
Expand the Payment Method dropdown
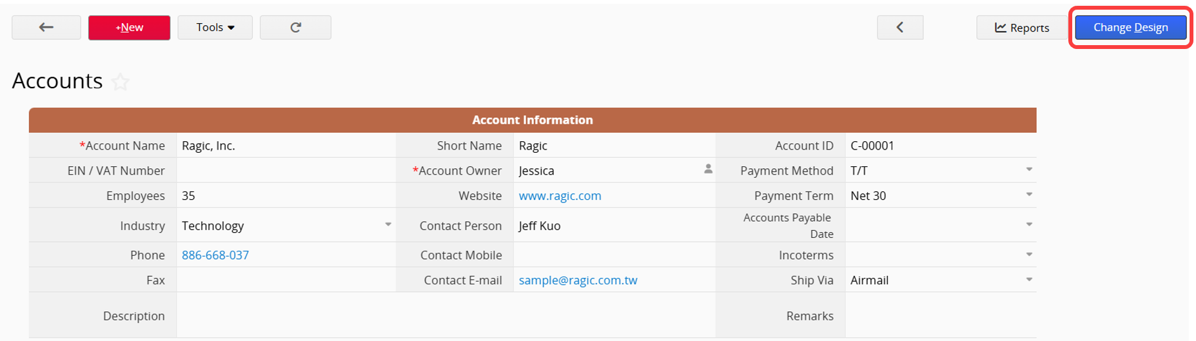1029,170
